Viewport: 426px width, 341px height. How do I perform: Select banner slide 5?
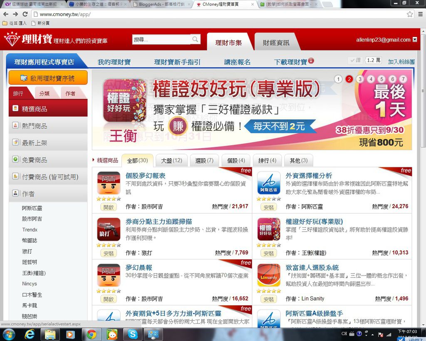[x=382, y=79]
